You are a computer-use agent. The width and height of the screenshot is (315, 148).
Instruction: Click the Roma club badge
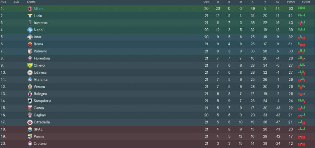[x=30, y=44]
